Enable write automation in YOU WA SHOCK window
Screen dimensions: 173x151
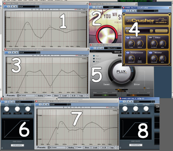[101, 7]
